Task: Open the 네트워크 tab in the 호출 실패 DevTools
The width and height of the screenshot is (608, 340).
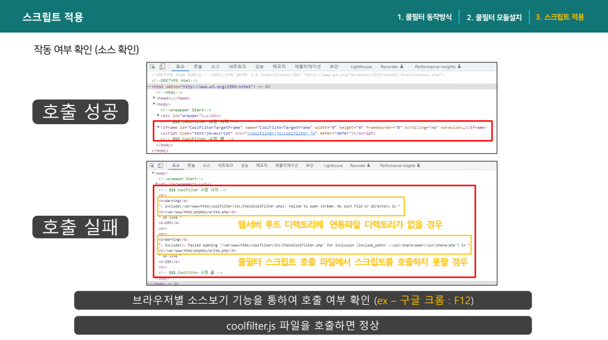Action: (x=226, y=166)
